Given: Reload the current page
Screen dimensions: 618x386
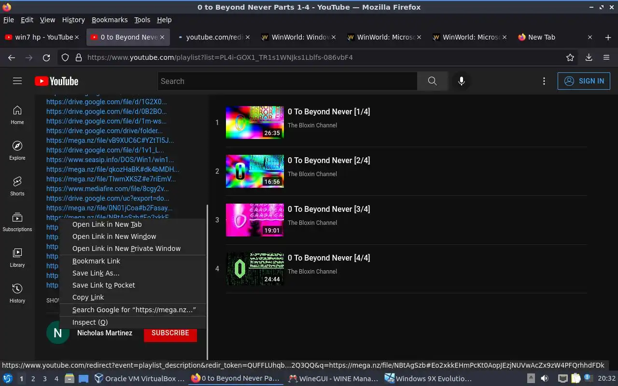Looking at the screenshot, I should [x=46, y=57].
